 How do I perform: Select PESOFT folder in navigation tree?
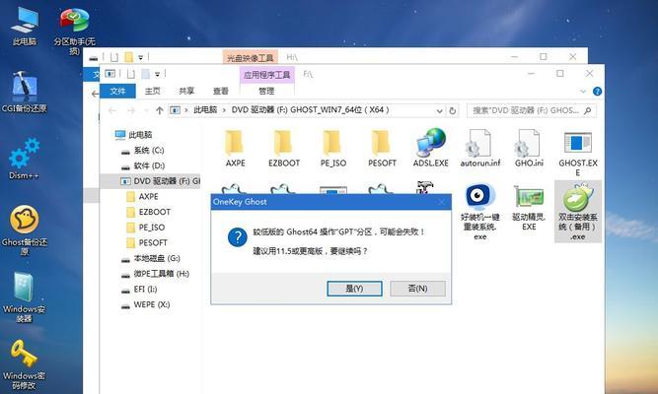click(147, 242)
